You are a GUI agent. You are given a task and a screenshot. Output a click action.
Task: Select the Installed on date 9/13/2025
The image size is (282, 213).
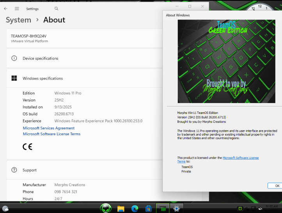[63, 107]
